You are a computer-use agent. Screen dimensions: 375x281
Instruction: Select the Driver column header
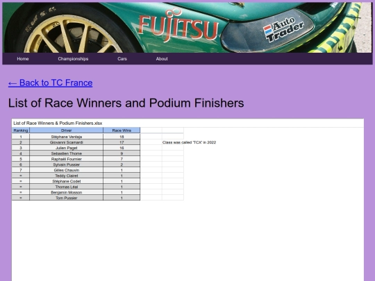click(x=67, y=130)
